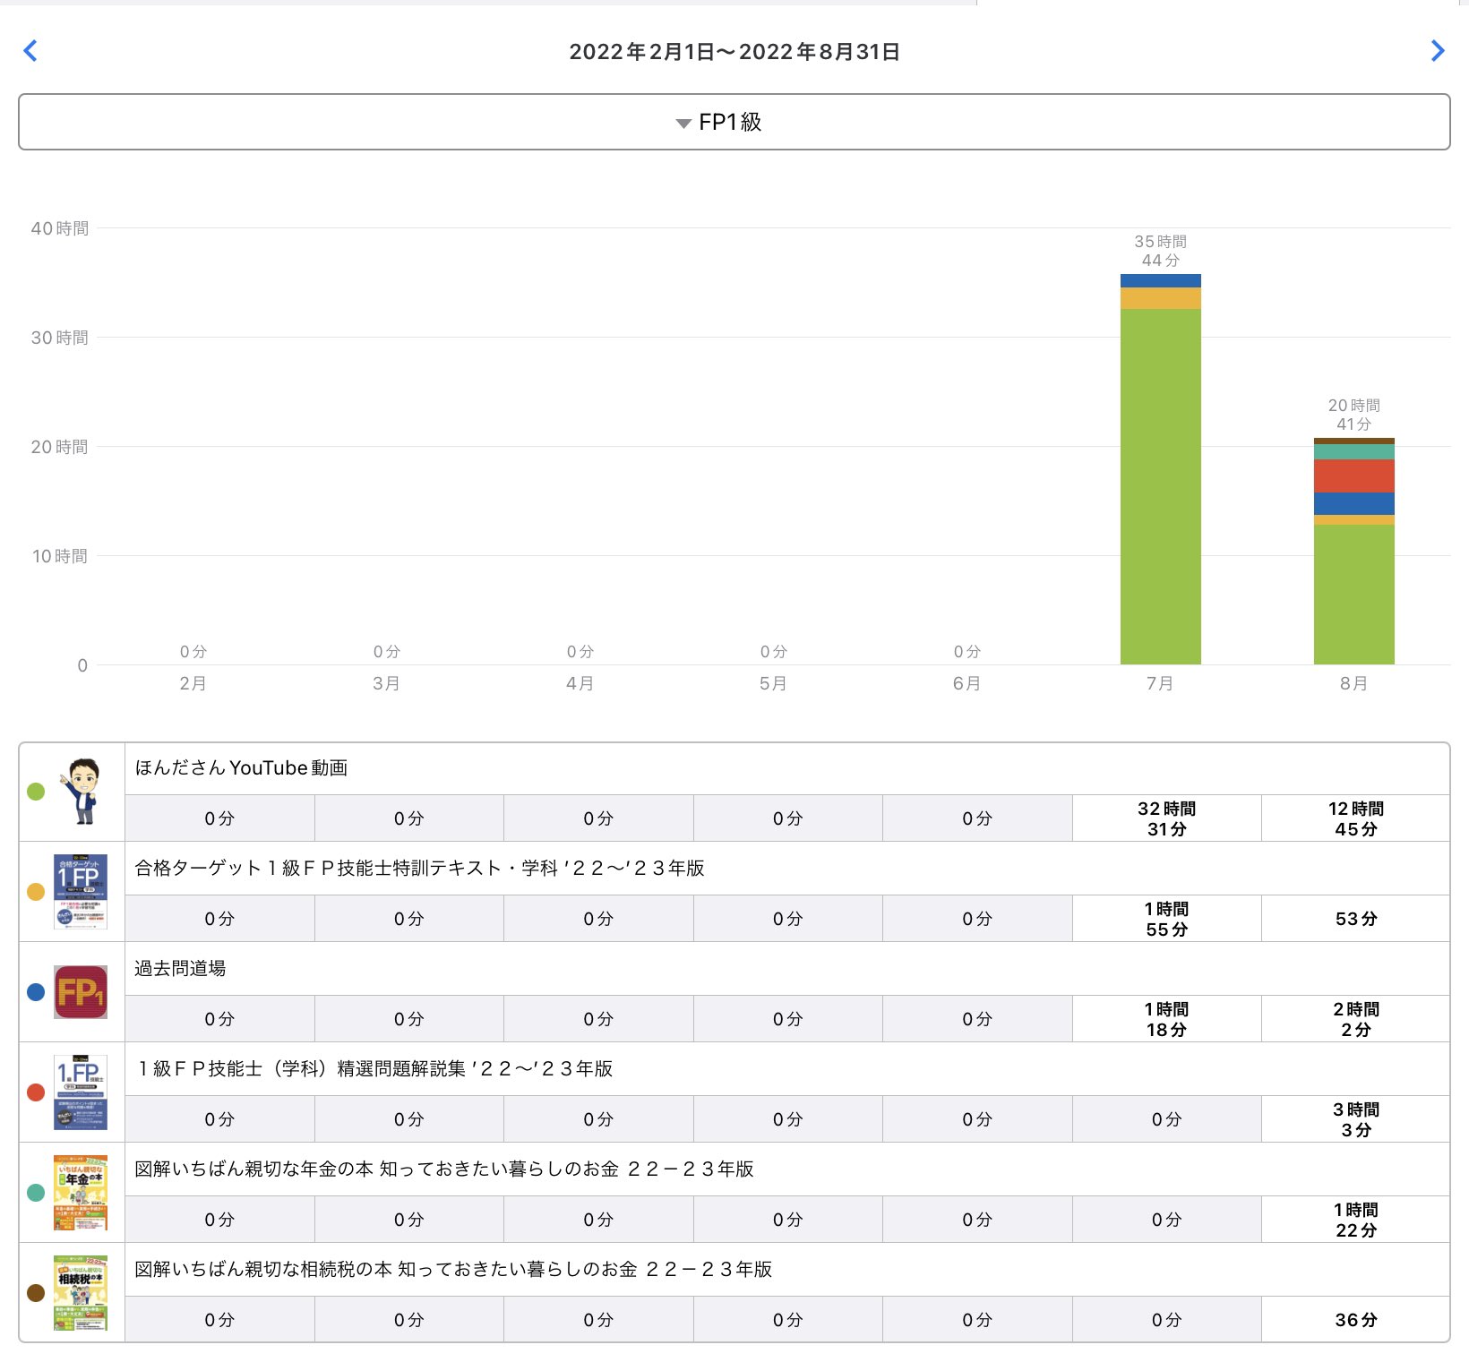Click the red segment of August bar
Image resolution: width=1469 pixels, height=1362 pixels.
coord(1353,475)
